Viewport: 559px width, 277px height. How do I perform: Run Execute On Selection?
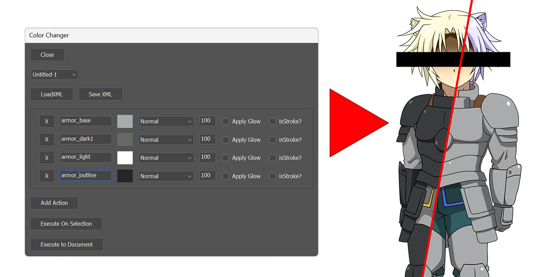66,223
